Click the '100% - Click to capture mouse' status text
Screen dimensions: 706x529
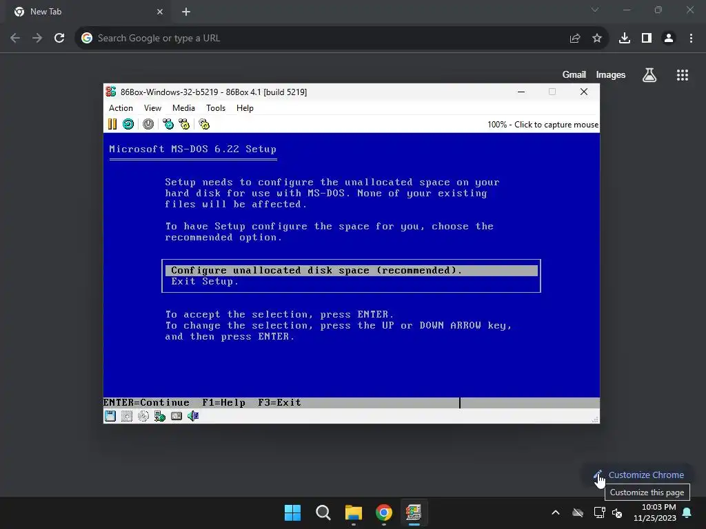pos(543,125)
